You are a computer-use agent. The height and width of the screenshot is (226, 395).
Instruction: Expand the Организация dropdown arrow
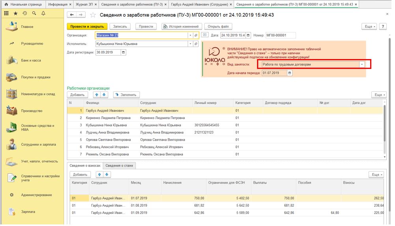click(x=190, y=35)
